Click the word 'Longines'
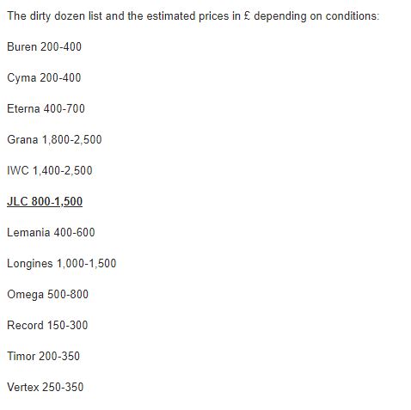This screenshot has width=411, height=410. point(30,264)
